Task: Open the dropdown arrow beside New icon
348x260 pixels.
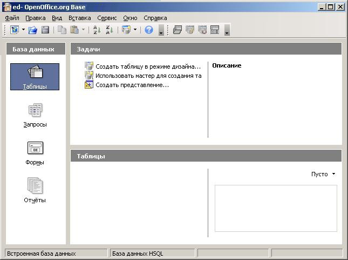Action: [23, 30]
